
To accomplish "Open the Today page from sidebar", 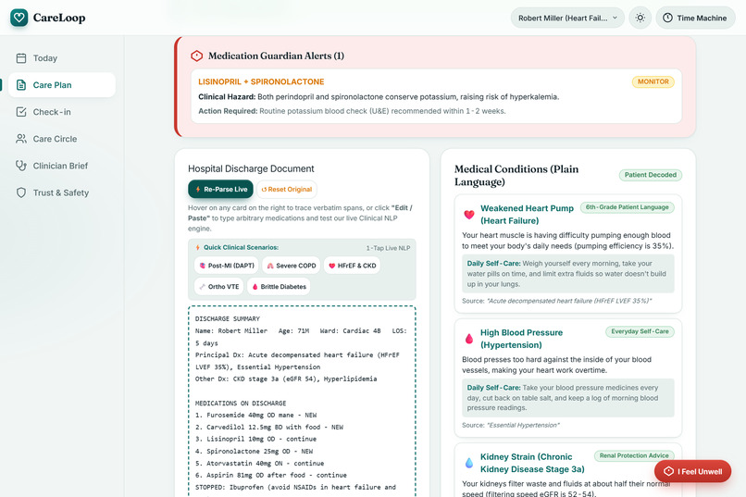I will click(62, 58).
